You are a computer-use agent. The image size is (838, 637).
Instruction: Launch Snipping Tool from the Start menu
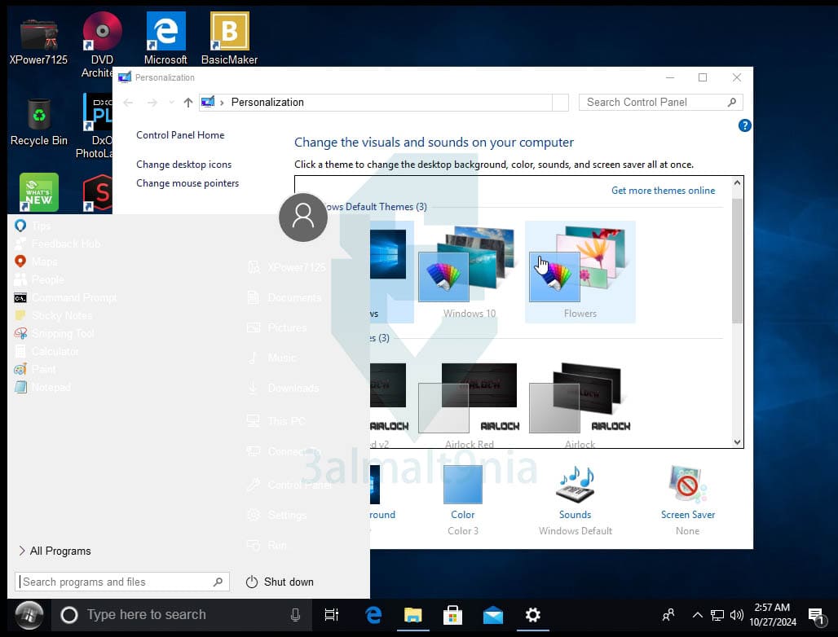pyautogui.click(x=55, y=334)
